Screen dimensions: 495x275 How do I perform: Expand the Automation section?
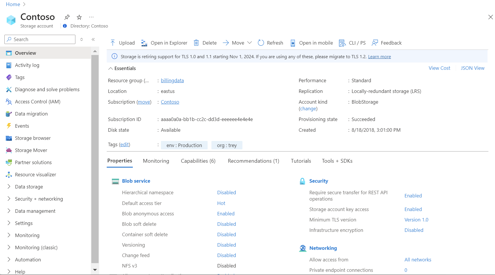coord(9,259)
